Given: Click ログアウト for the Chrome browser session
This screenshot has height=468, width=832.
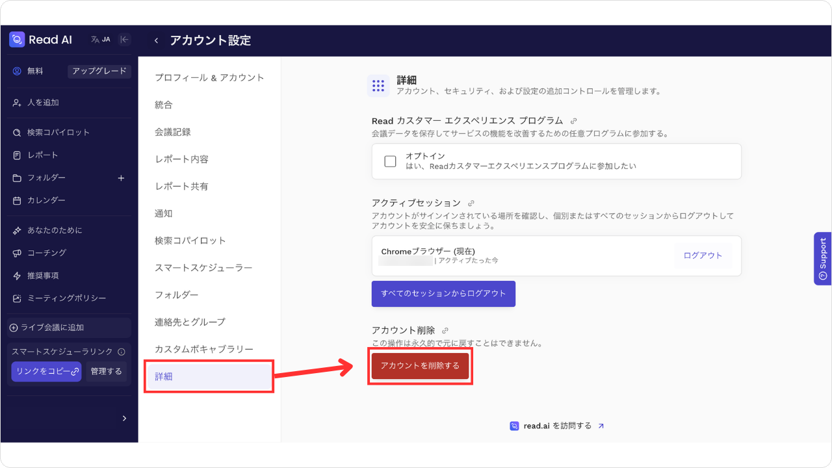Looking at the screenshot, I should pos(703,256).
